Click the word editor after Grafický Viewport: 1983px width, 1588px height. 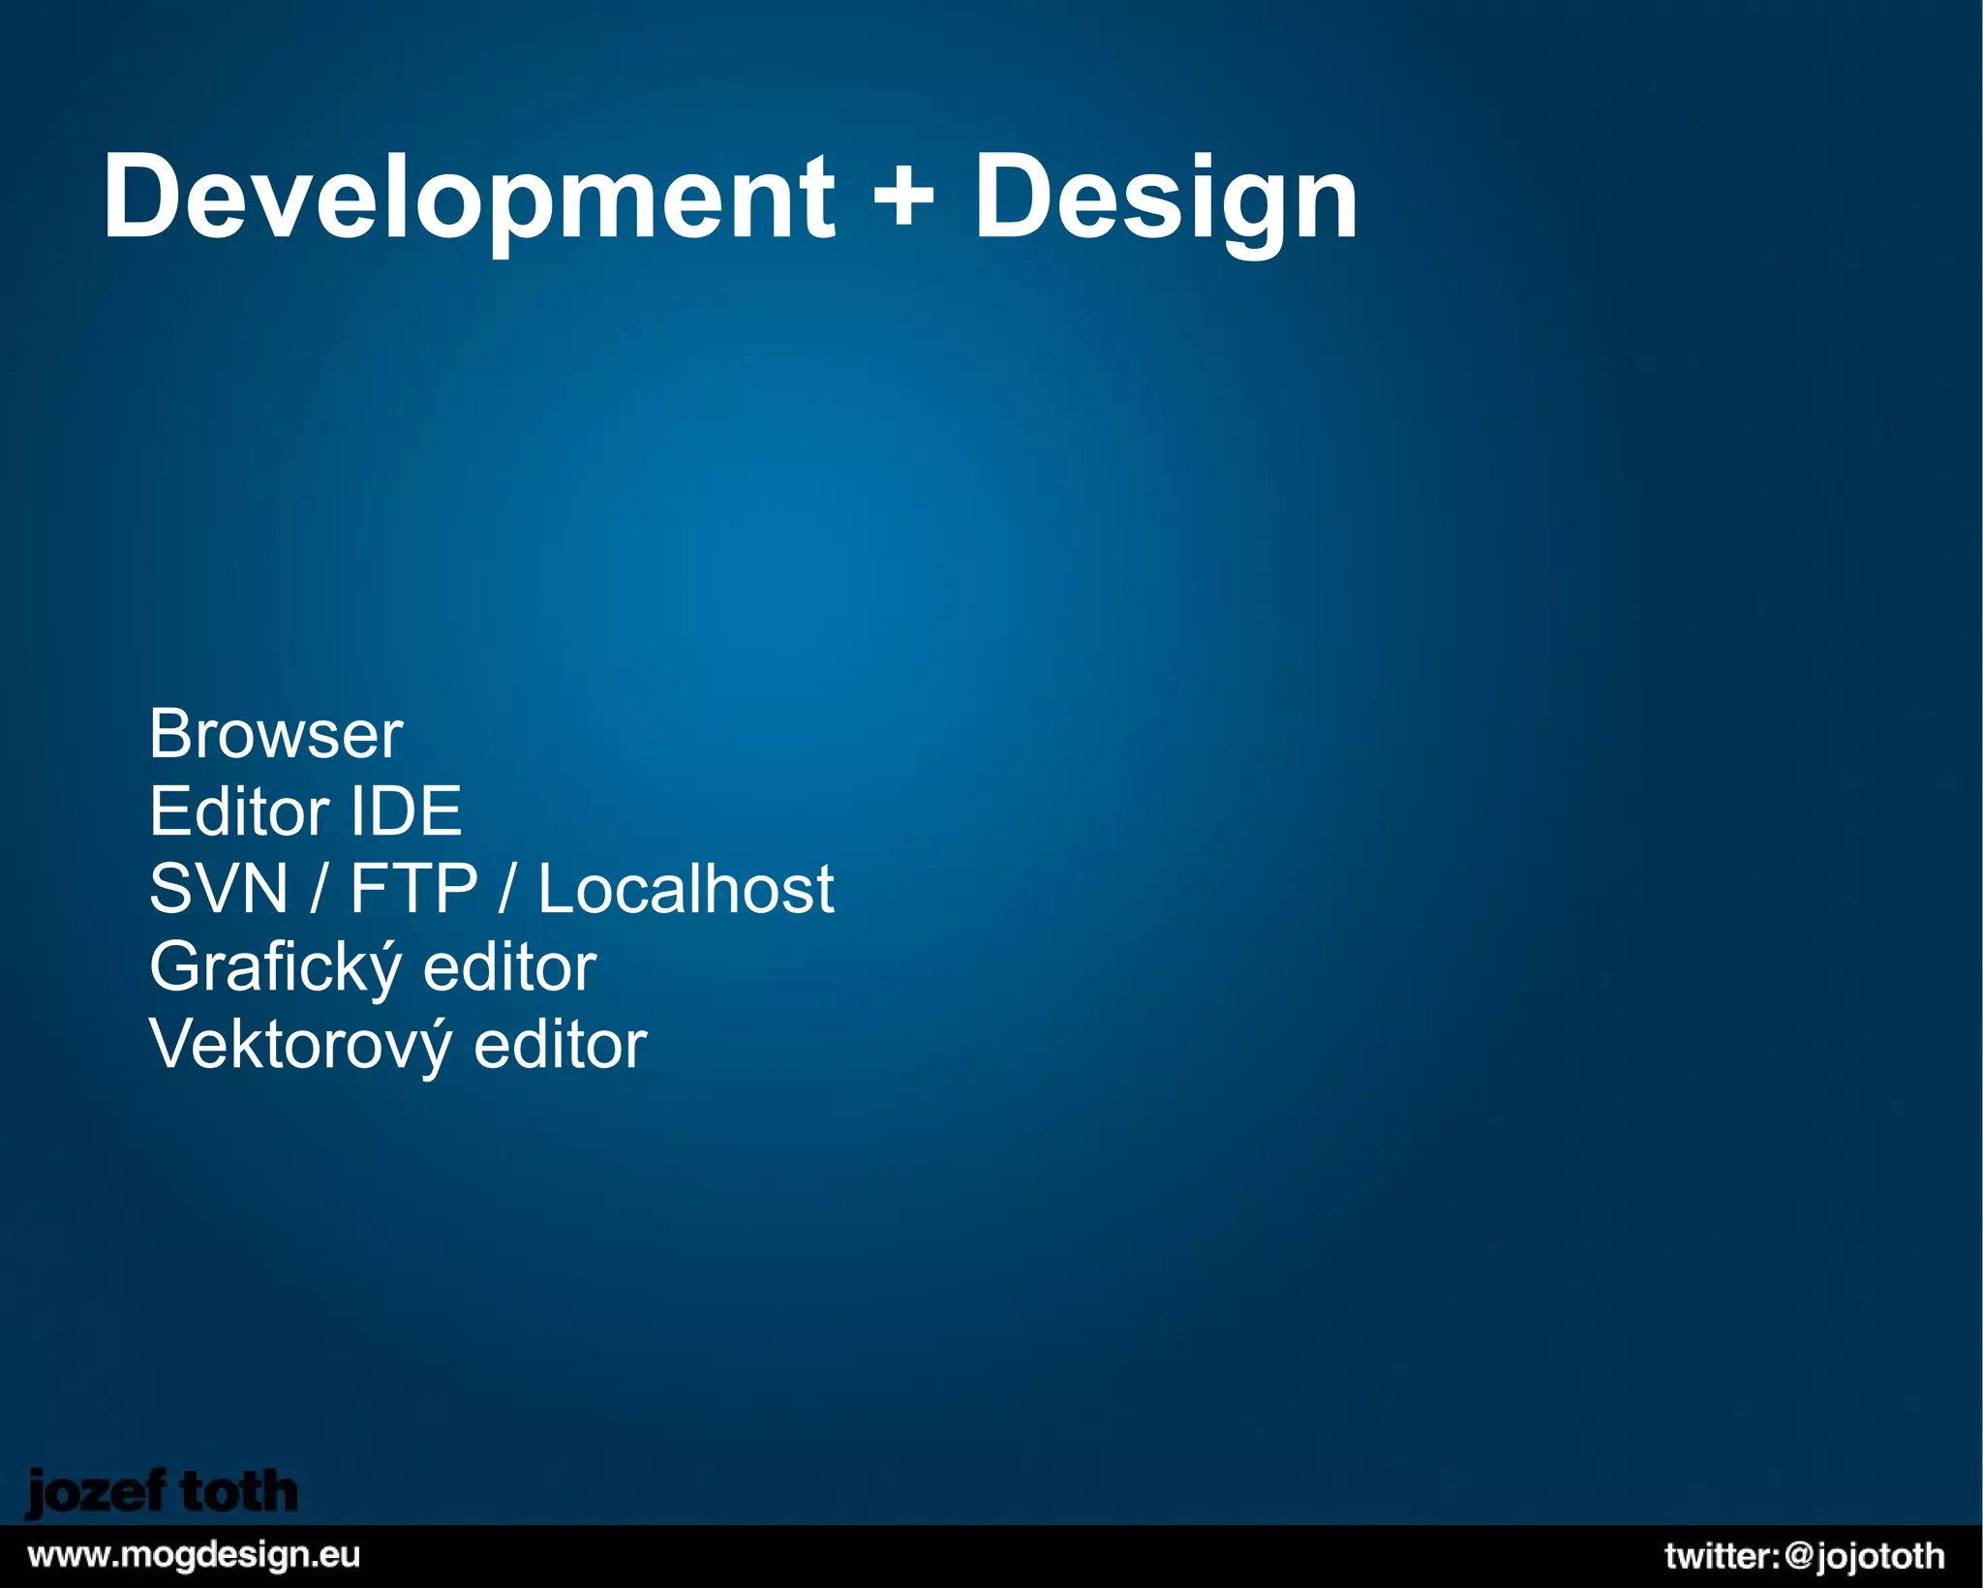(x=510, y=967)
